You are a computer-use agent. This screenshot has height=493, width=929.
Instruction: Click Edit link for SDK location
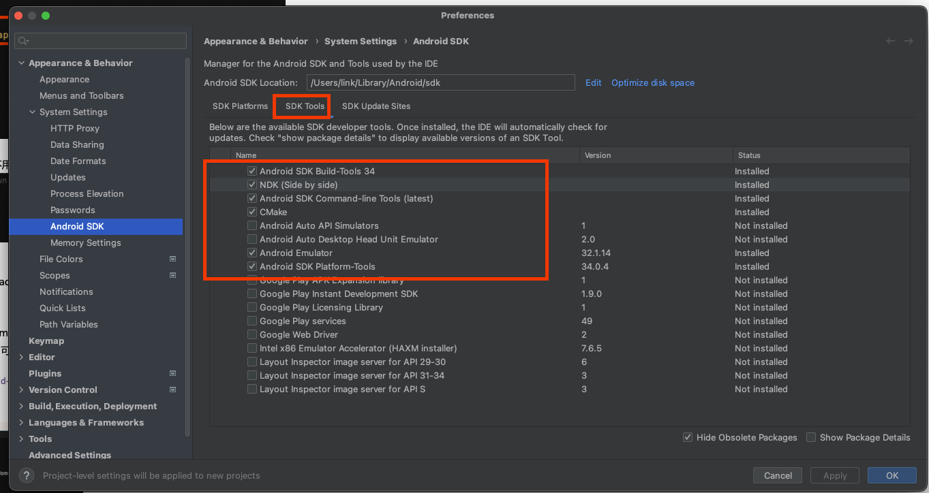[594, 82]
